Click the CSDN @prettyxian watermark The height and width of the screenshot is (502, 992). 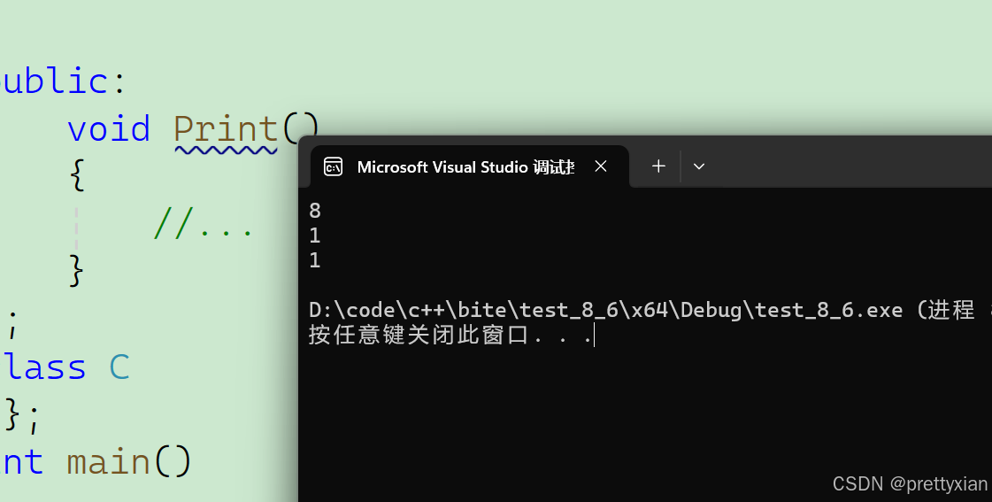tap(910, 483)
